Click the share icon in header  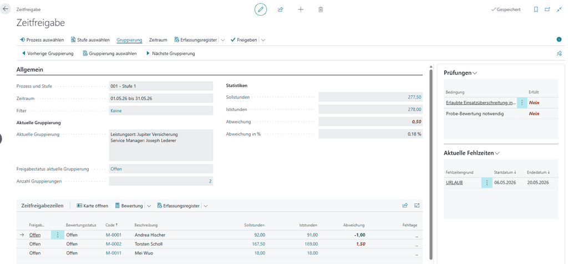coord(280,9)
